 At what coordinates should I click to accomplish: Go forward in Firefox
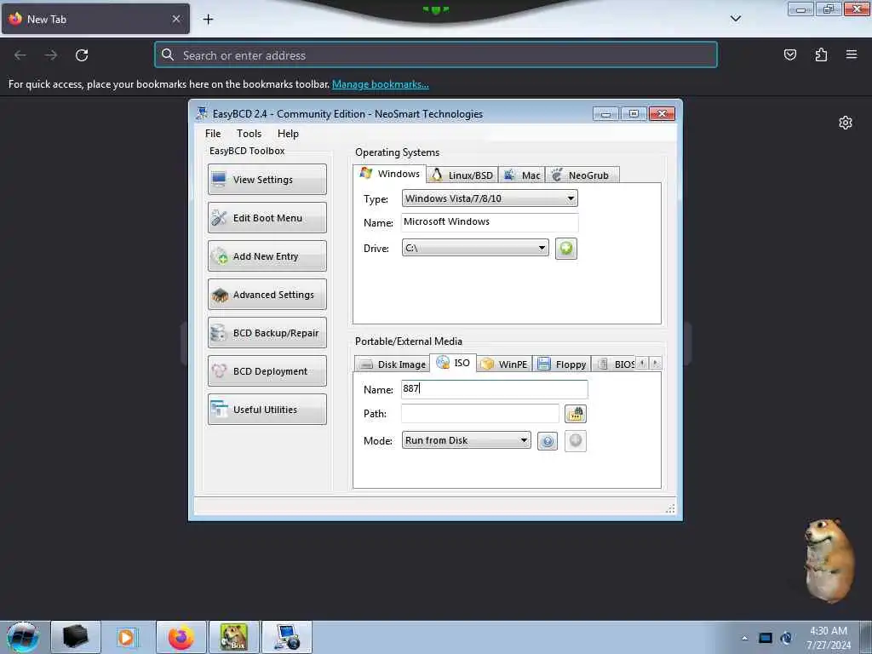(51, 55)
